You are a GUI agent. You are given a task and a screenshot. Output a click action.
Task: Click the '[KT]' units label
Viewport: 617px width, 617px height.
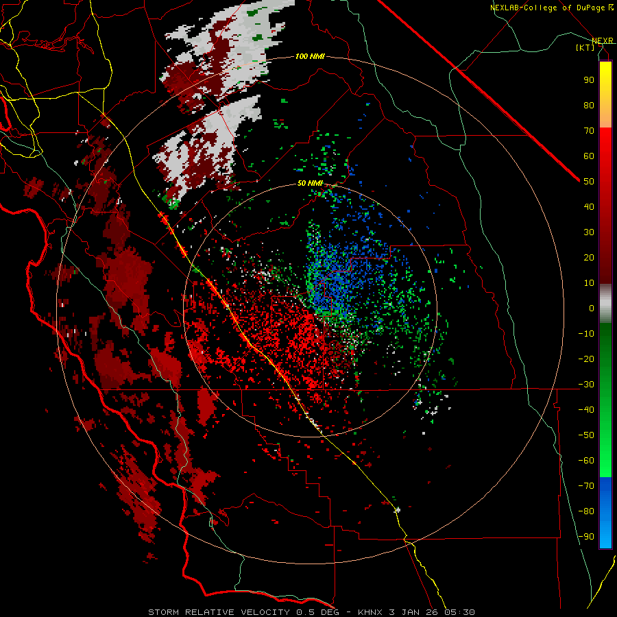[585, 47]
